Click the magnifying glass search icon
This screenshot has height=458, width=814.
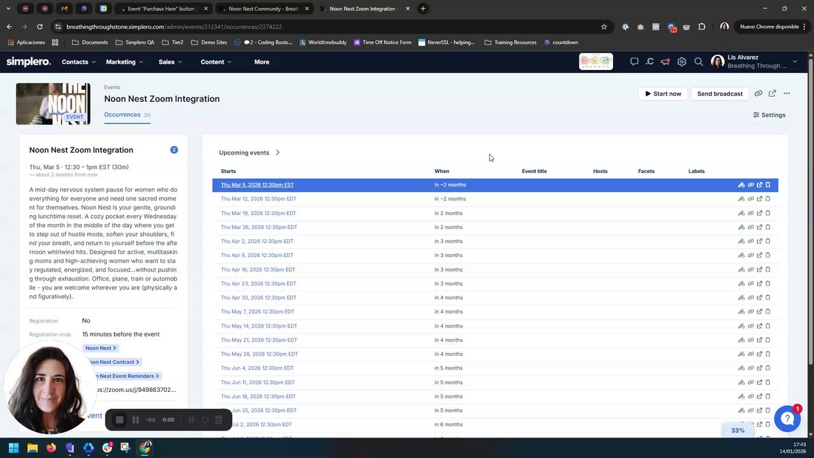point(698,62)
